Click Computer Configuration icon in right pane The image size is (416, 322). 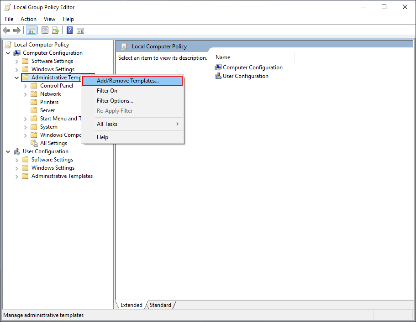pyautogui.click(x=218, y=68)
